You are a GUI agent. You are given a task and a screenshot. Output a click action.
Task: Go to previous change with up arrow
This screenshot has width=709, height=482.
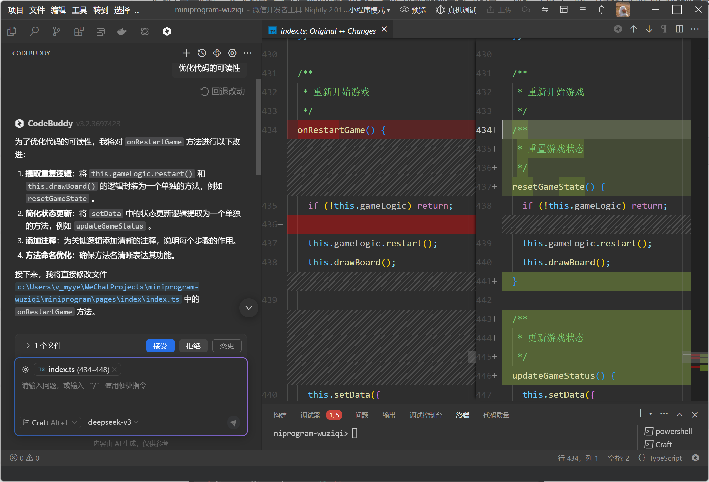(633, 29)
